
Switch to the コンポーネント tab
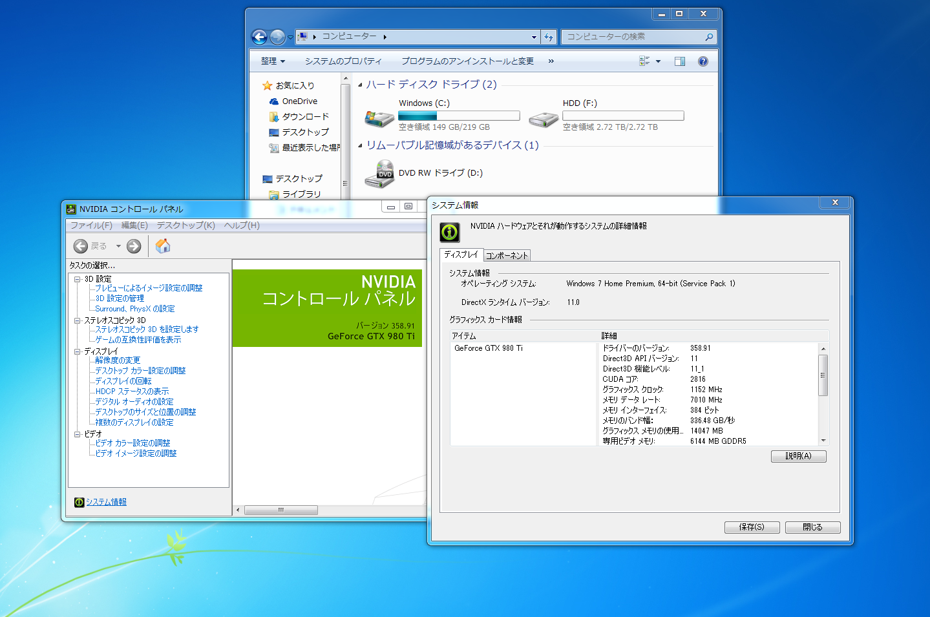507,256
